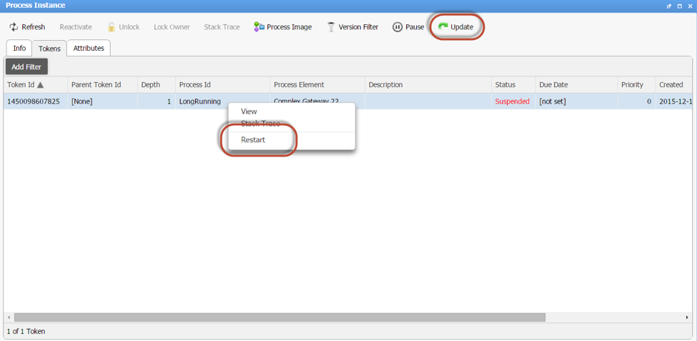The height and width of the screenshot is (341, 697).
Task: Click the horizontal scrollbar thumb
Action: point(280,317)
